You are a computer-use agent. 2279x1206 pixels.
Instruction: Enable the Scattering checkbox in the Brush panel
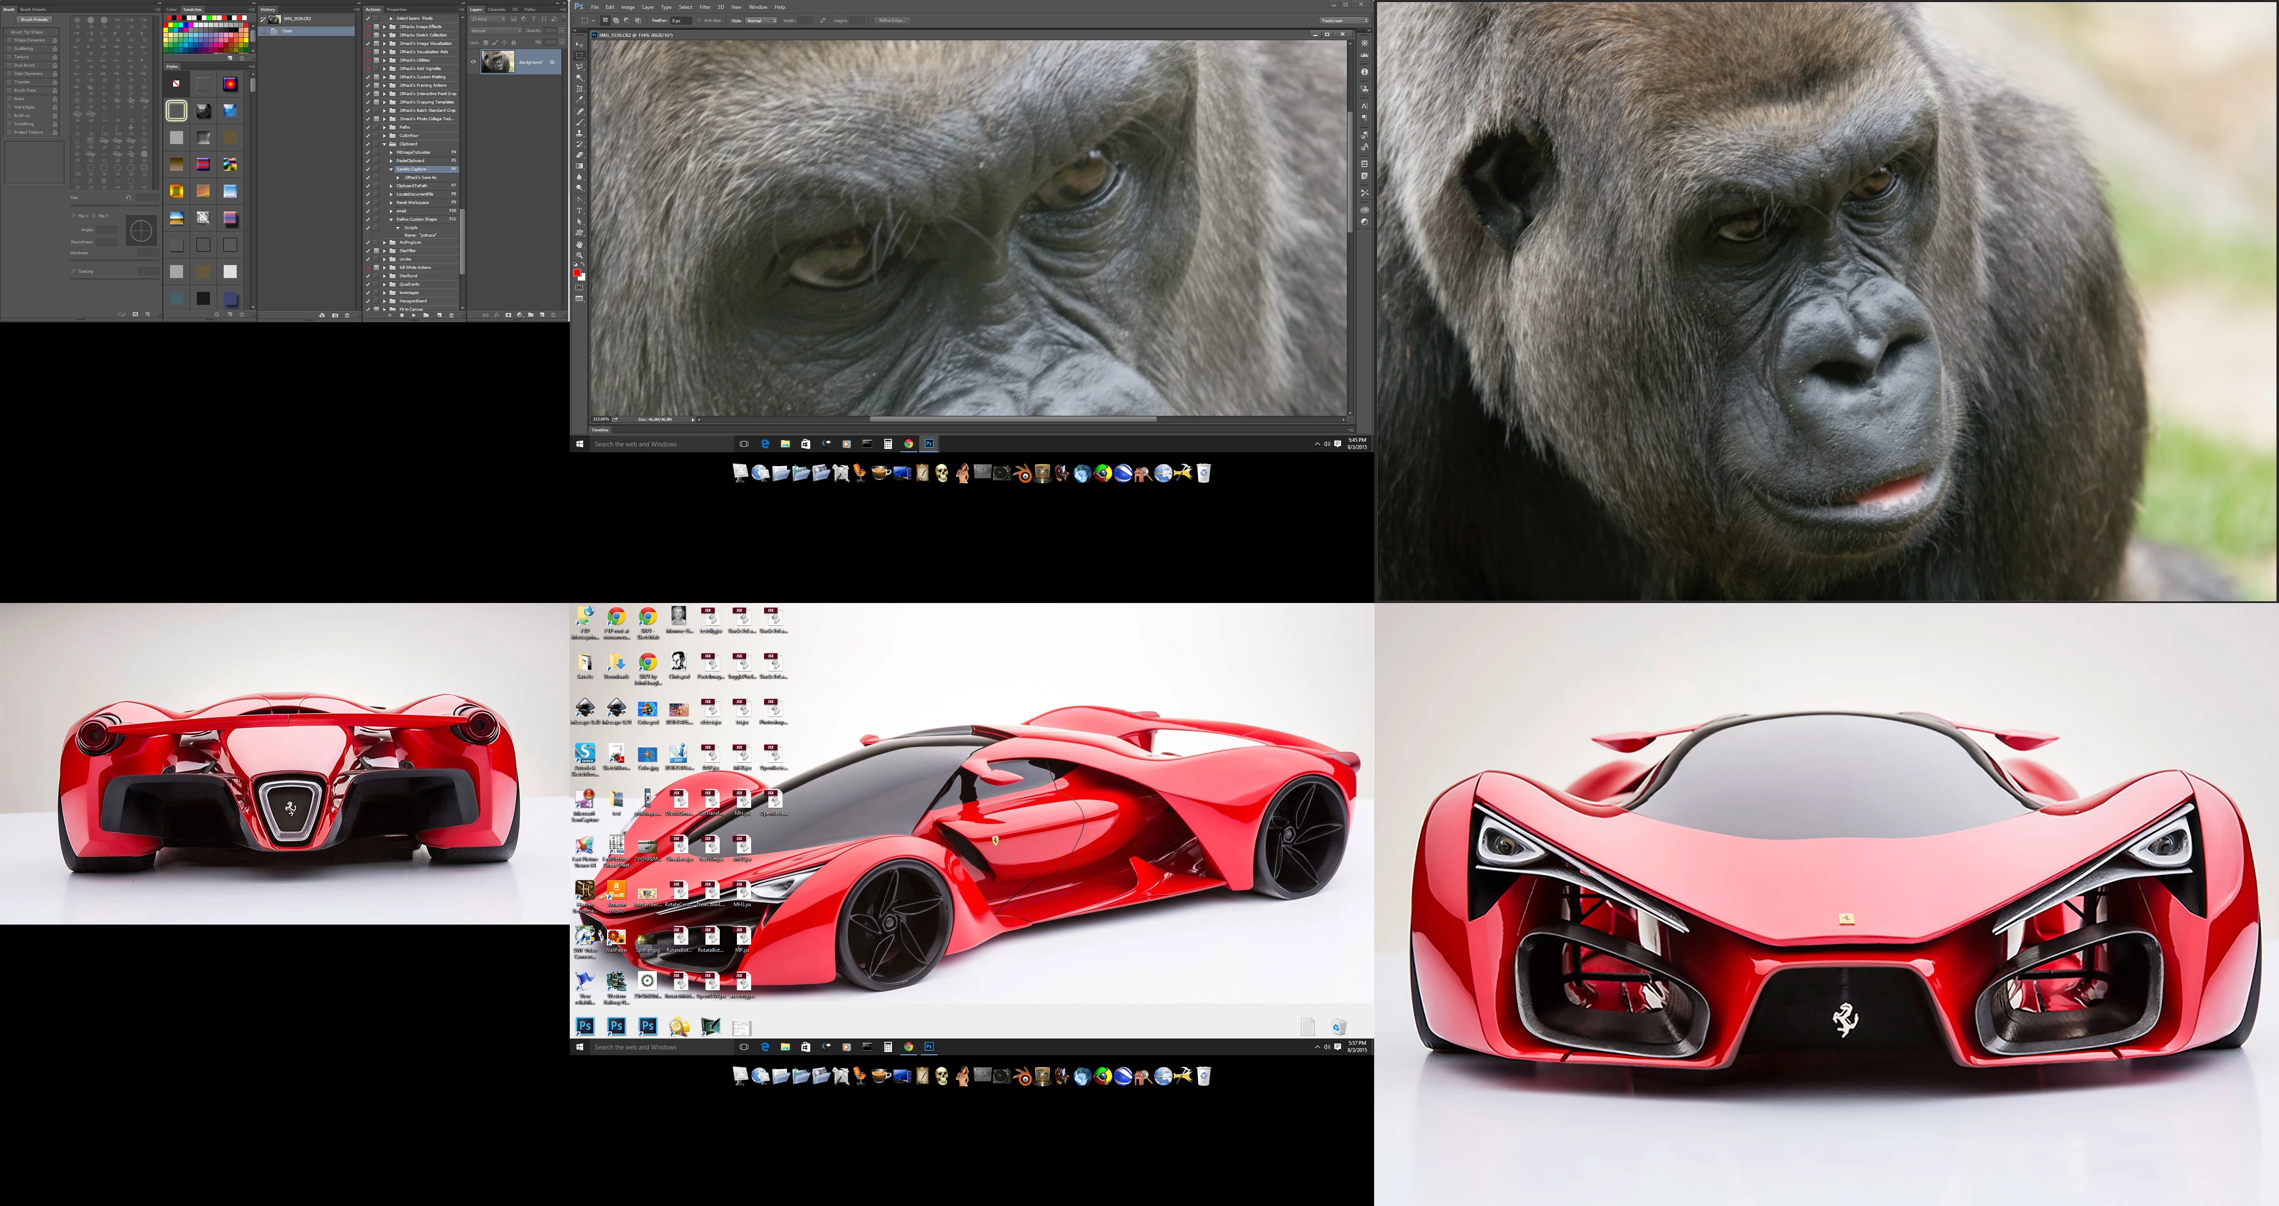tap(8, 49)
